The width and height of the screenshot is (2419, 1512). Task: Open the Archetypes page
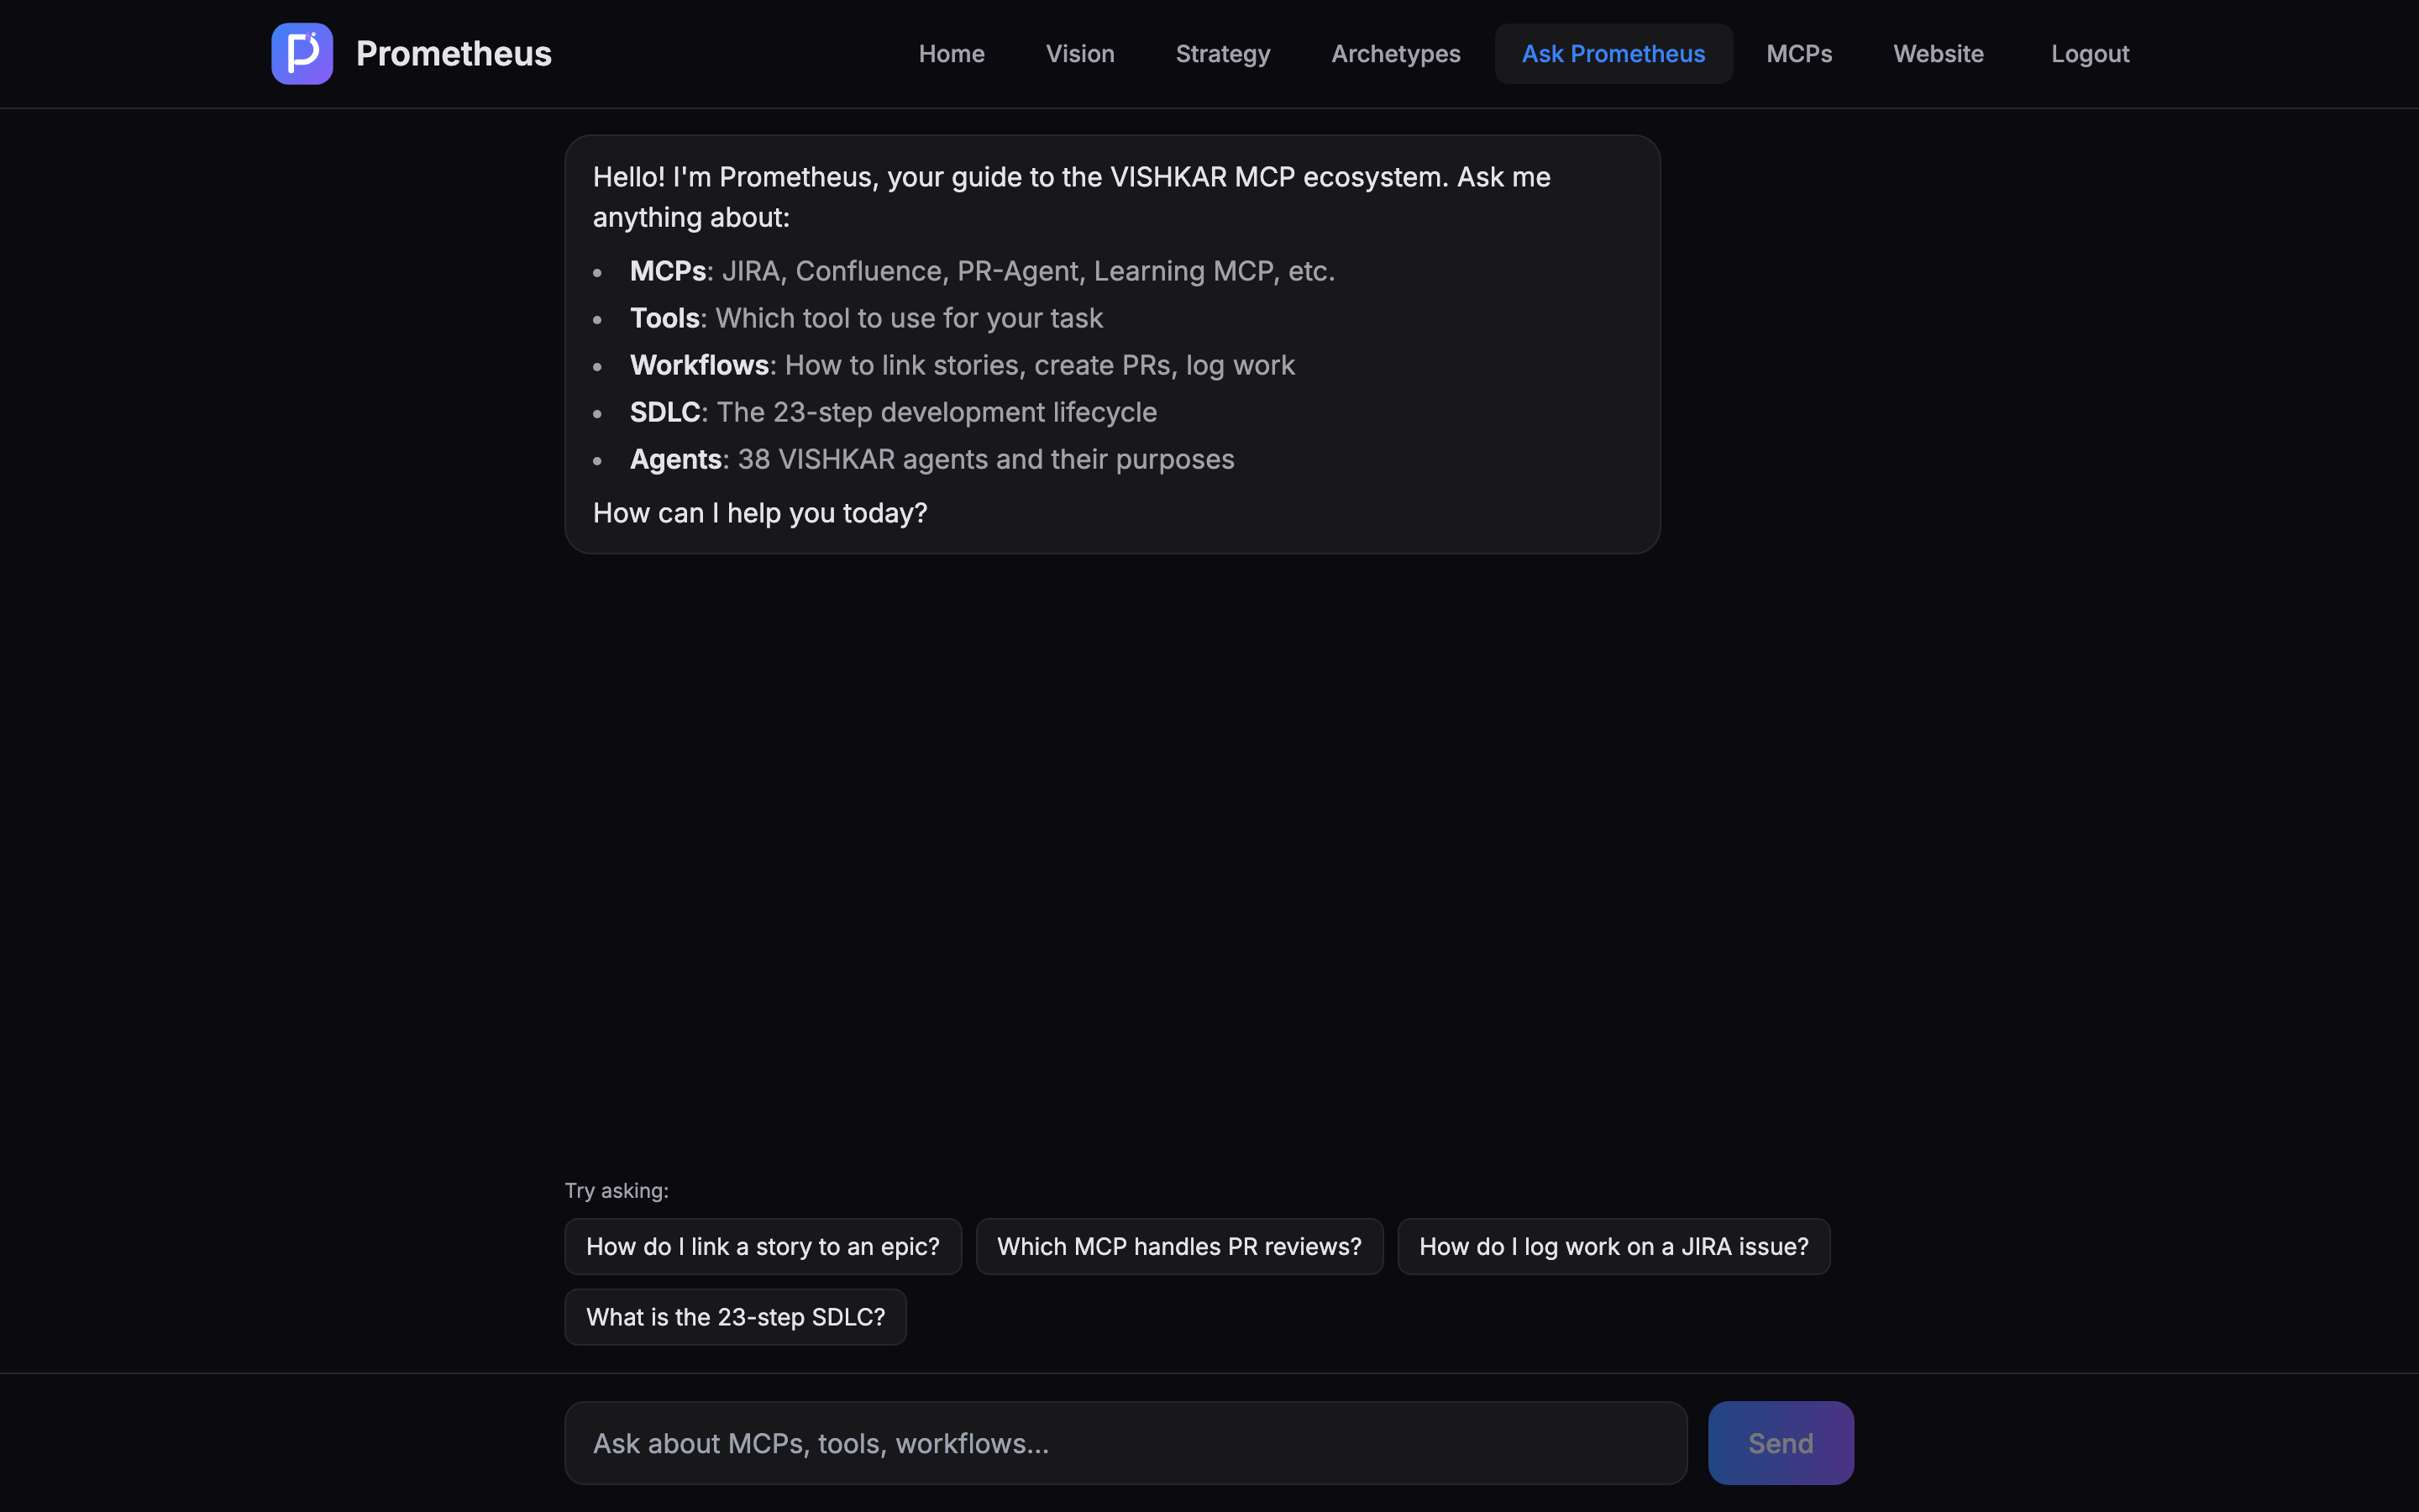(x=1395, y=53)
